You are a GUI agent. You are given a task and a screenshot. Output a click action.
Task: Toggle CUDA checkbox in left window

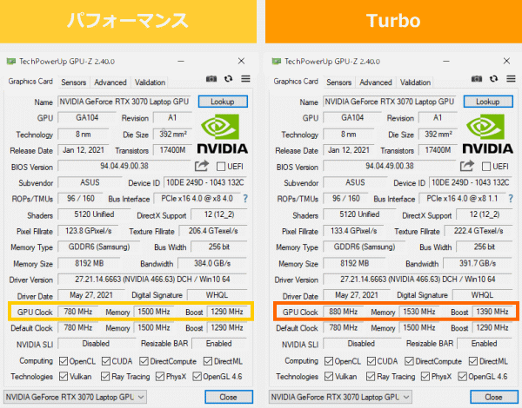pyautogui.click(x=106, y=361)
